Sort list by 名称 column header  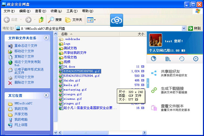(x=64, y=34)
